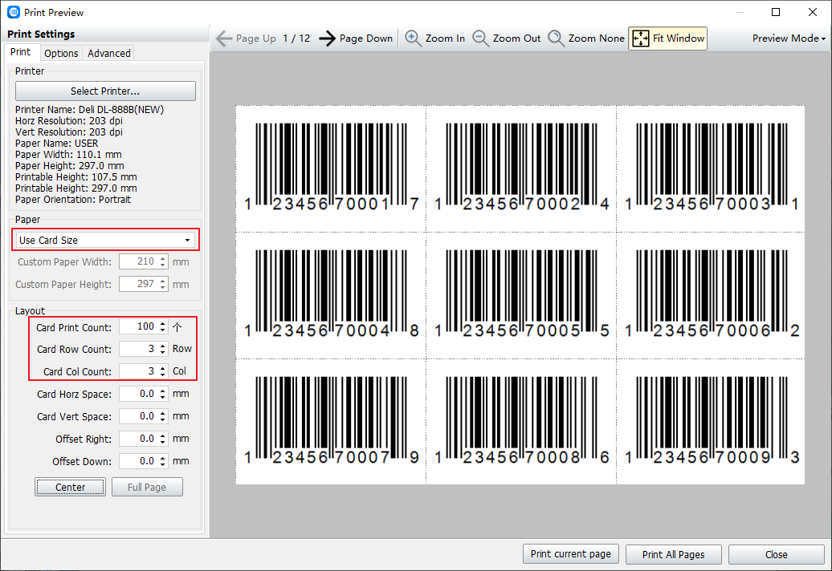Click the Zoom Out magnifier icon

point(480,38)
